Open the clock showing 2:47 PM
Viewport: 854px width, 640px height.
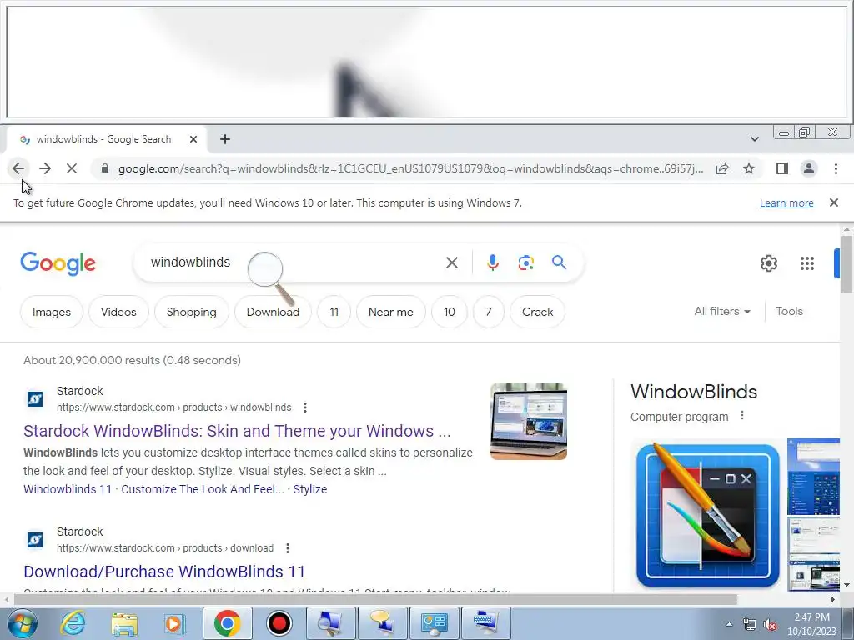[811, 624]
